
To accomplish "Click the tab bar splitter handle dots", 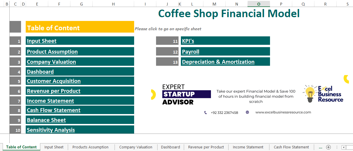I will click(x=337, y=147).
